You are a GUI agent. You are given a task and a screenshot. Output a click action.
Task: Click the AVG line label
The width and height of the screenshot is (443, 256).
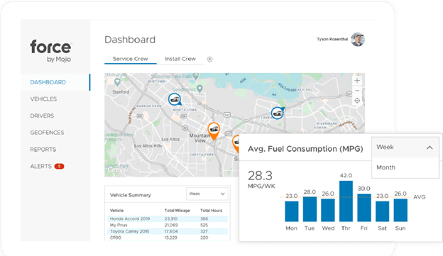(x=420, y=197)
